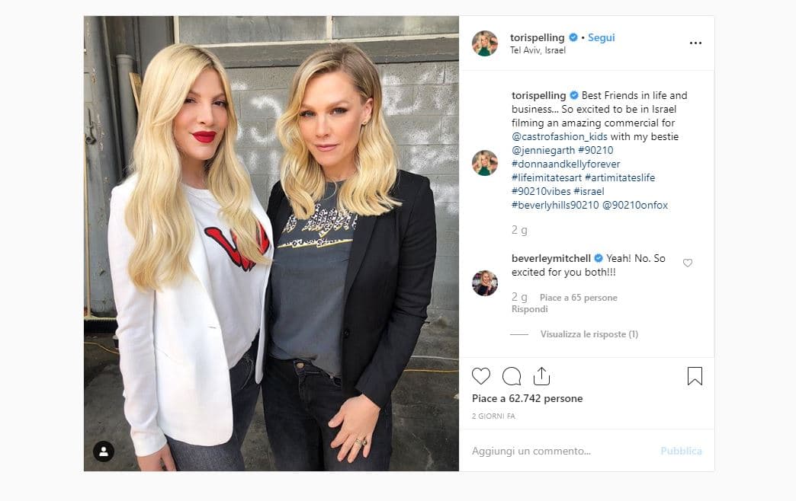
Task: Open the #donnaandkellyforever hashtag
Action: (x=566, y=164)
